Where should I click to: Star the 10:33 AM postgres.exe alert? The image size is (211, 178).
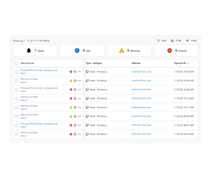[x=75, y=72]
